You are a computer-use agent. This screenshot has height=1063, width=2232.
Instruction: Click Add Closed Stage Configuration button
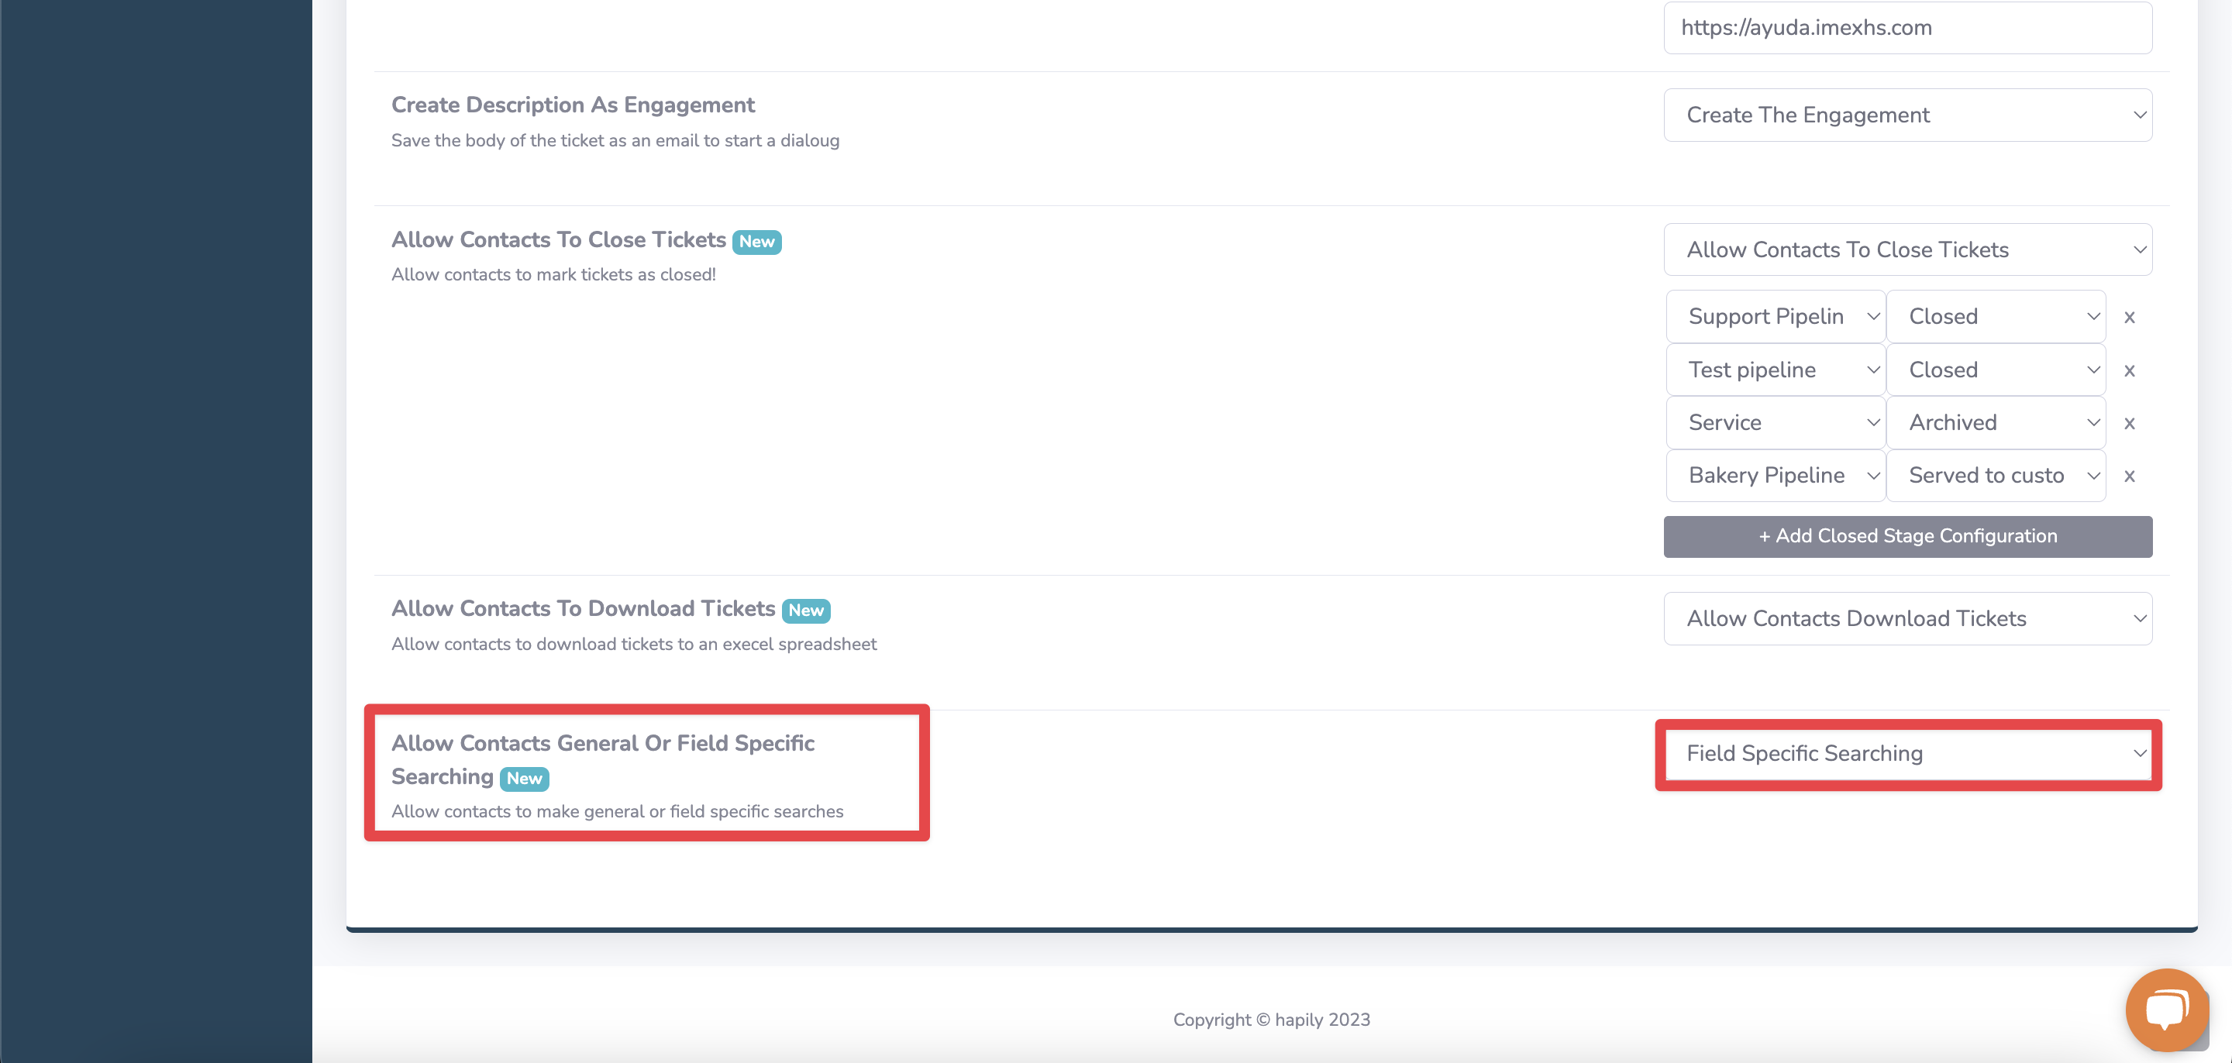click(x=1907, y=536)
